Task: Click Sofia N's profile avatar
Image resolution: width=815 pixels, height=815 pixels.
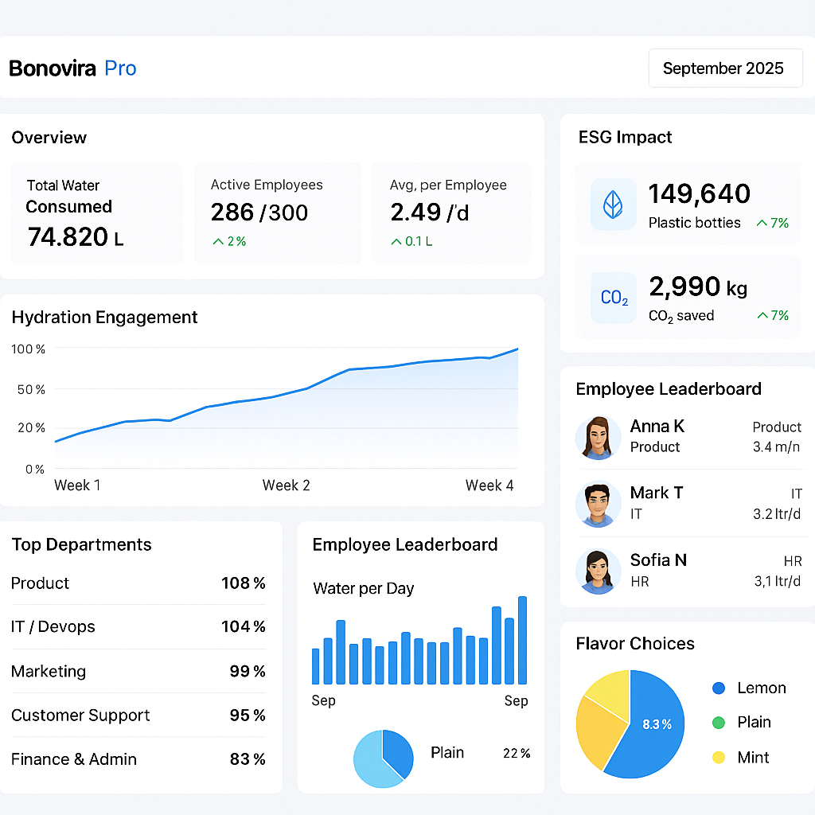Action: coord(598,571)
